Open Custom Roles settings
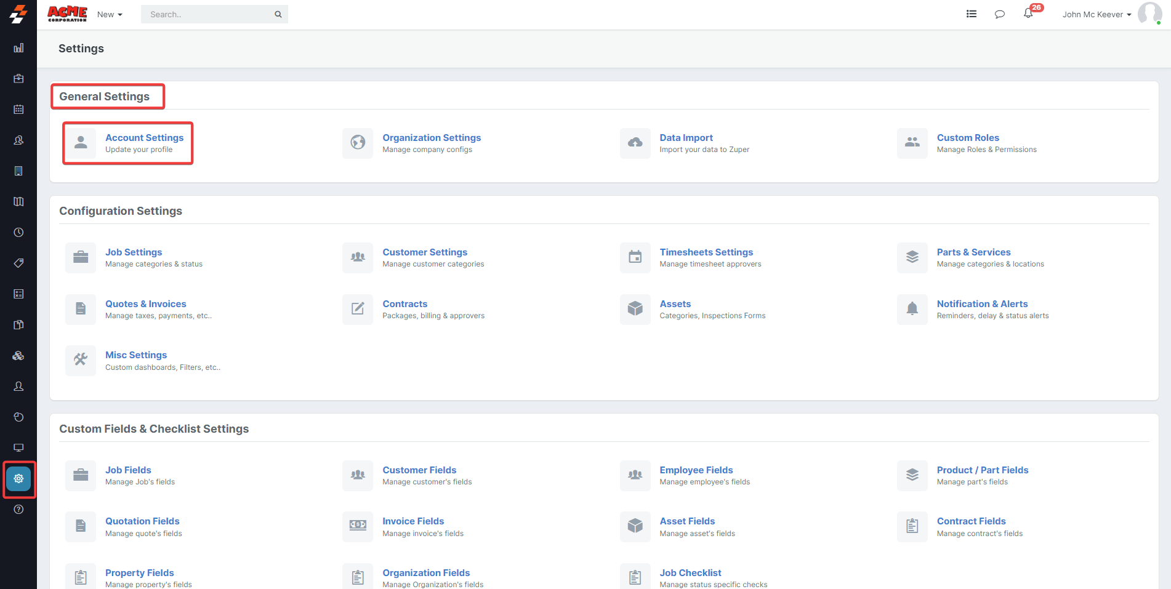Screen dimensions: 1171x589 click(x=967, y=138)
